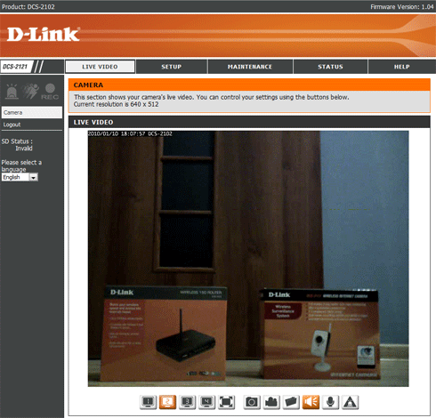
Task: Click the live video feed image
Action: (x=248, y=259)
